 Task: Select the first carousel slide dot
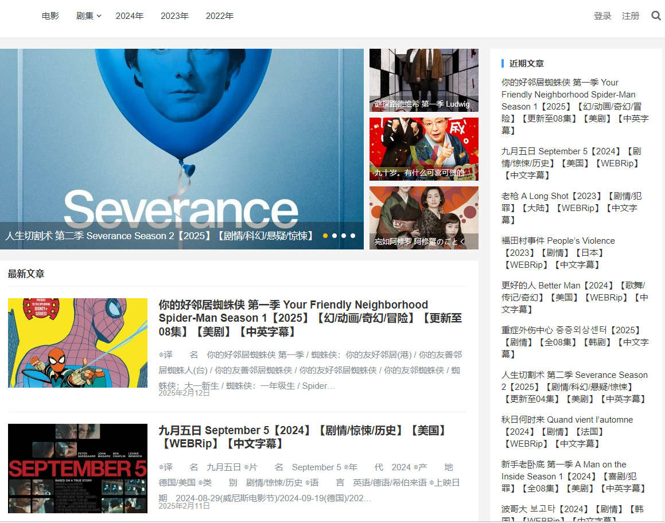point(325,236)
